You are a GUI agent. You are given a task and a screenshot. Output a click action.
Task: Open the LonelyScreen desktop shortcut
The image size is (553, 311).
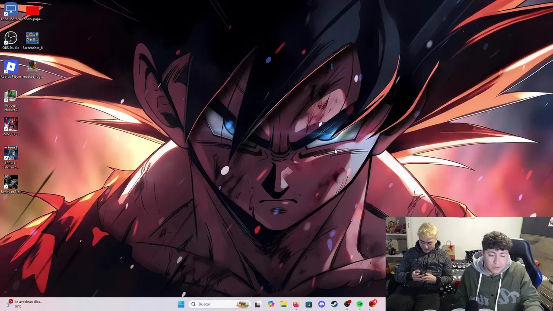click(x=10, y=12)
